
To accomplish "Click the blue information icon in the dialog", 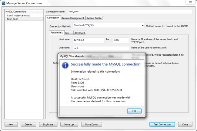I will click(x=65, y=65).
